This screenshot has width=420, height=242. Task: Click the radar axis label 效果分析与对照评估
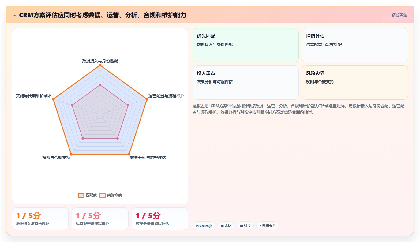(x=148, y=158)
